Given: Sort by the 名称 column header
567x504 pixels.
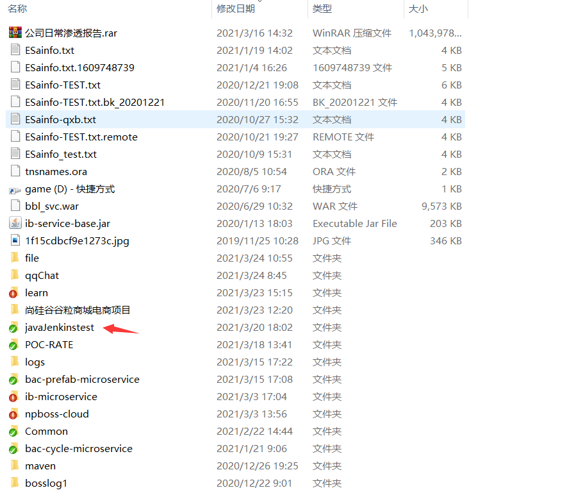Looking at the screenshot, I should tap(17, 8).
